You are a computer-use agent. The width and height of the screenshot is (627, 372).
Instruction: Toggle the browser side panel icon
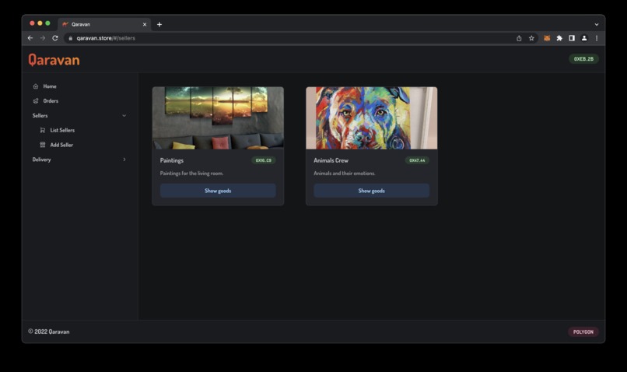[572, 38]
